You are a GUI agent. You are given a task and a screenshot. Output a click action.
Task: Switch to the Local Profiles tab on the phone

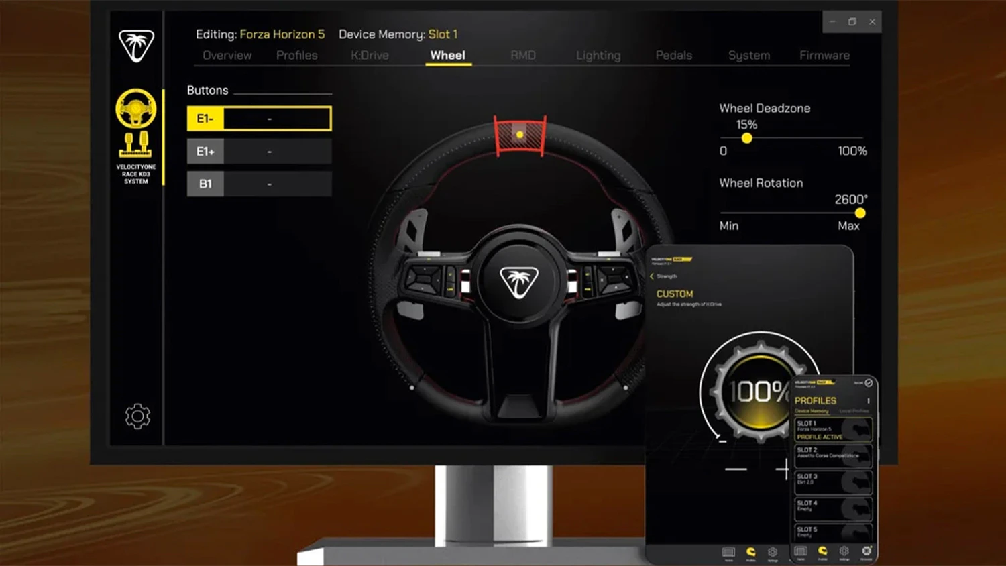(854, 411)
